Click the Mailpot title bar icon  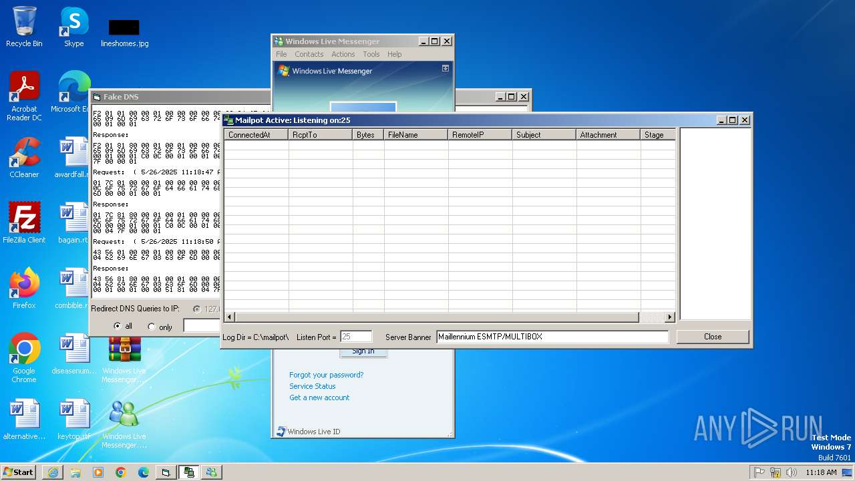click(x=229, y=120)
